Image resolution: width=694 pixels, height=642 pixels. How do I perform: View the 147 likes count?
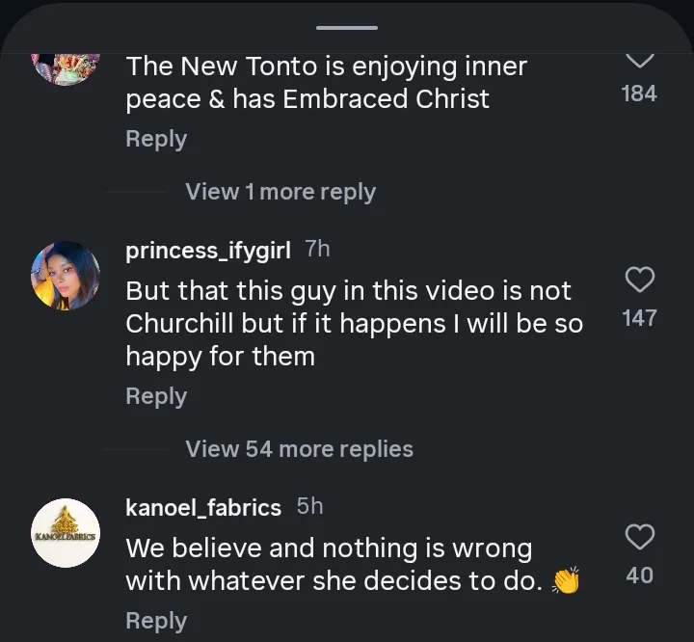pos(640,318)
